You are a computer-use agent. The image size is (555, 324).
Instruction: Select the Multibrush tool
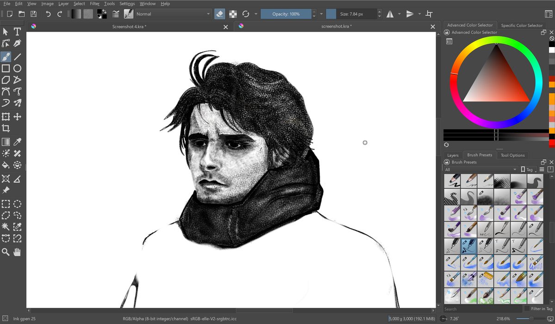(17, 103)
